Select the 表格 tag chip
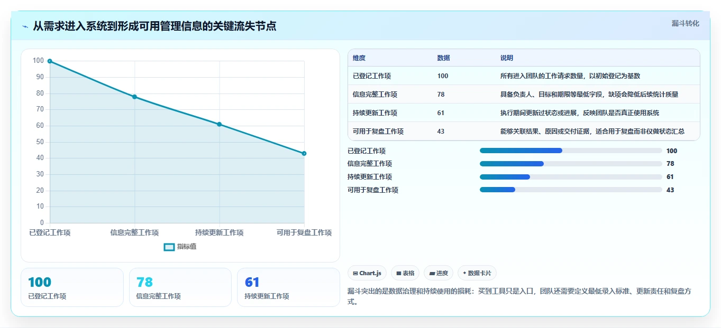Image resolution: width=721 pixels, height=328 pixels. click(405, 273)
